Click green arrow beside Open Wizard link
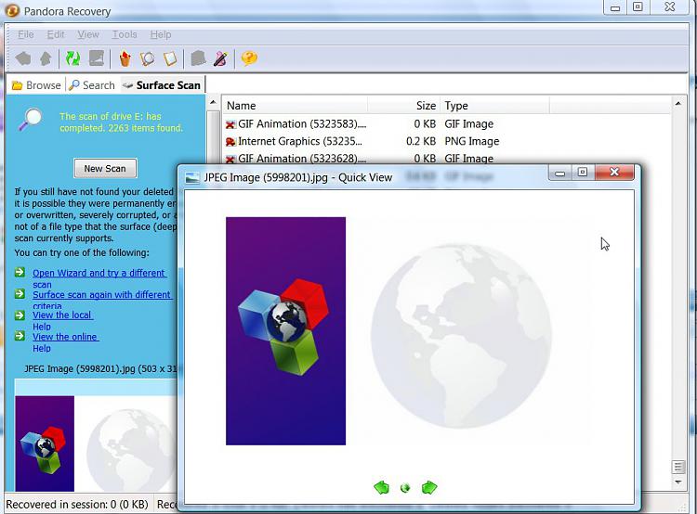Screen dimensions: 697x514 coord(20,272)
